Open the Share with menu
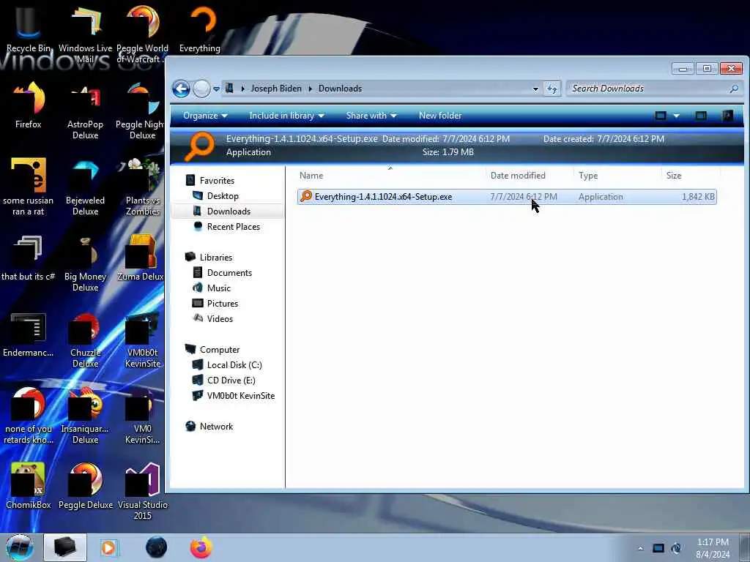The height and width of the screenshot is (562, 750). [x=371, y=116]
